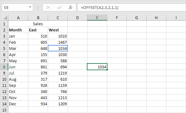Click the May cell
Image resolution: width=186 pixels, height=113 pixels.
[18, 61]
